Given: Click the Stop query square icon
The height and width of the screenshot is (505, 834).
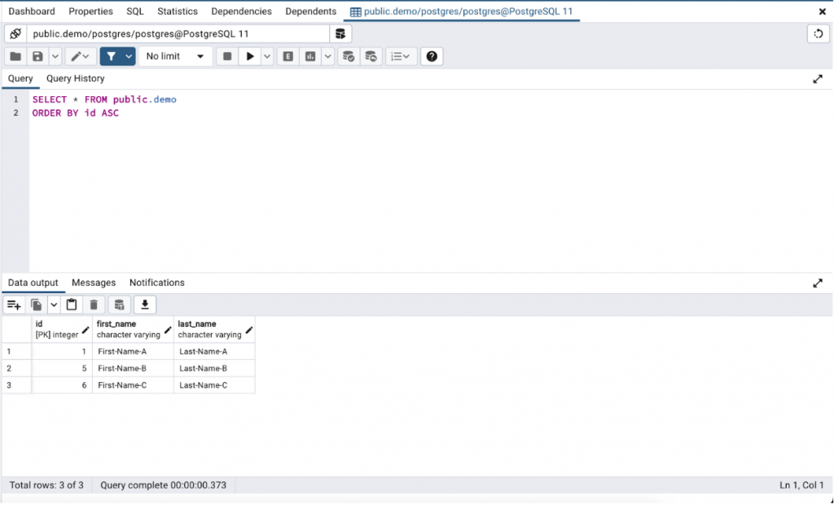Looking at the screenshot, I should 227,56.
